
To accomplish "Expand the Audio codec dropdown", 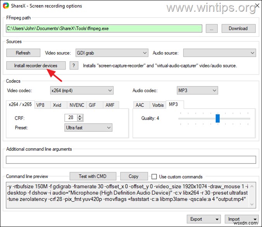I will point(197,90).
